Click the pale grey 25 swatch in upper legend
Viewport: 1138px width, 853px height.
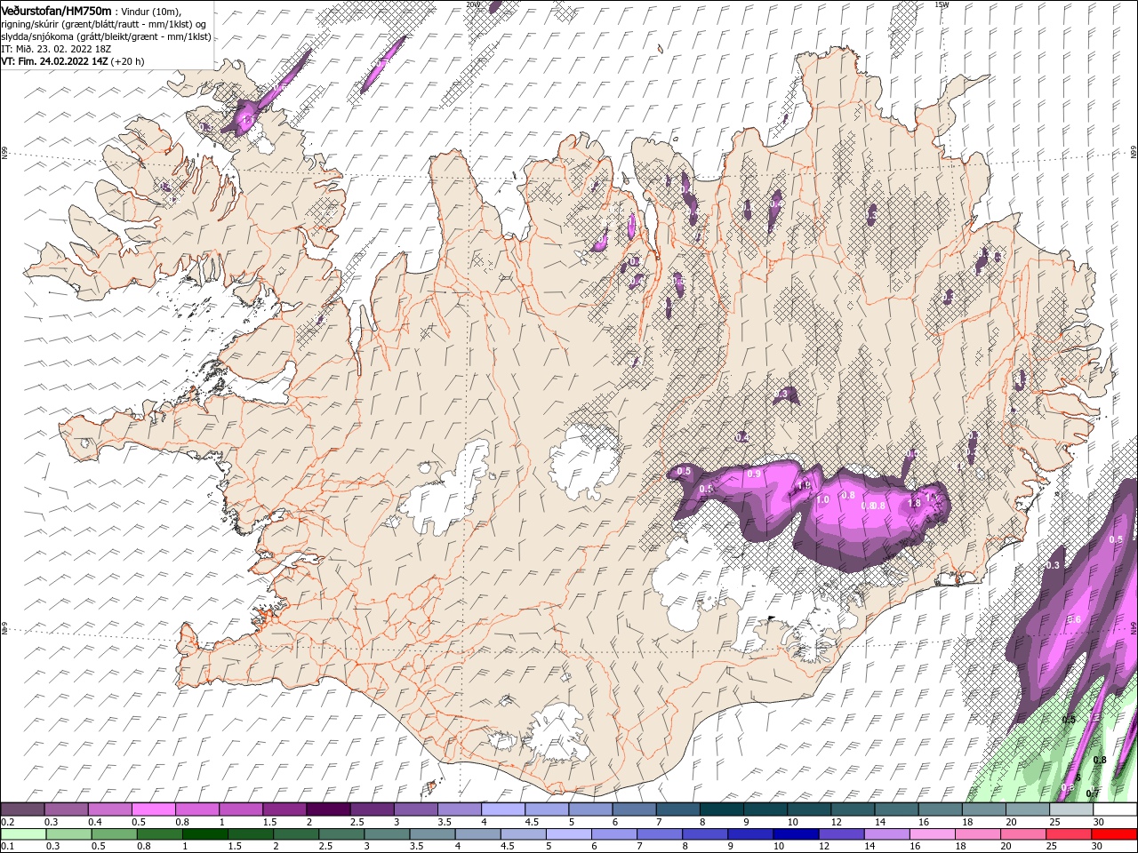pyautogui.click(x=1071, y=809)
